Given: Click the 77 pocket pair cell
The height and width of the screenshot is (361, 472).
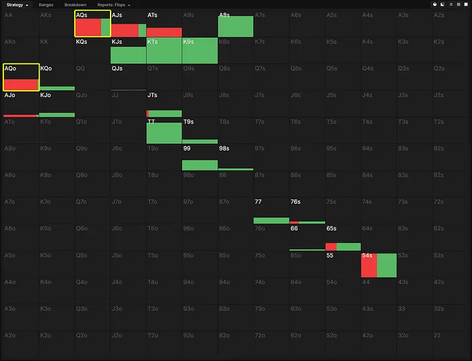Looking at the screenshot, I should point(271,211).
